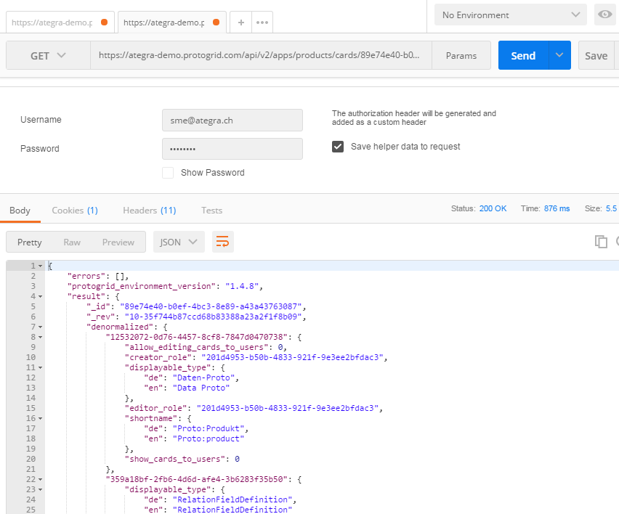Click the "editor_role" value on line 15
The image size is (619, 514).
(x=288, y=408)
